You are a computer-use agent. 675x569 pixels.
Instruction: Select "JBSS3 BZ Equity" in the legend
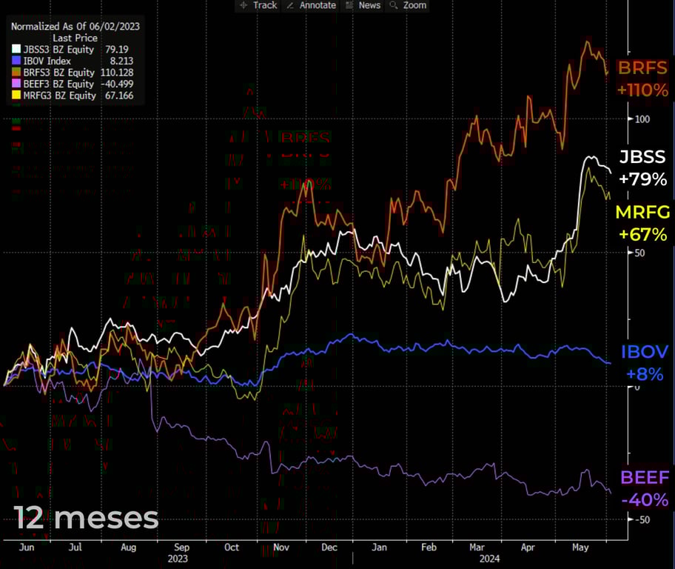58,50
